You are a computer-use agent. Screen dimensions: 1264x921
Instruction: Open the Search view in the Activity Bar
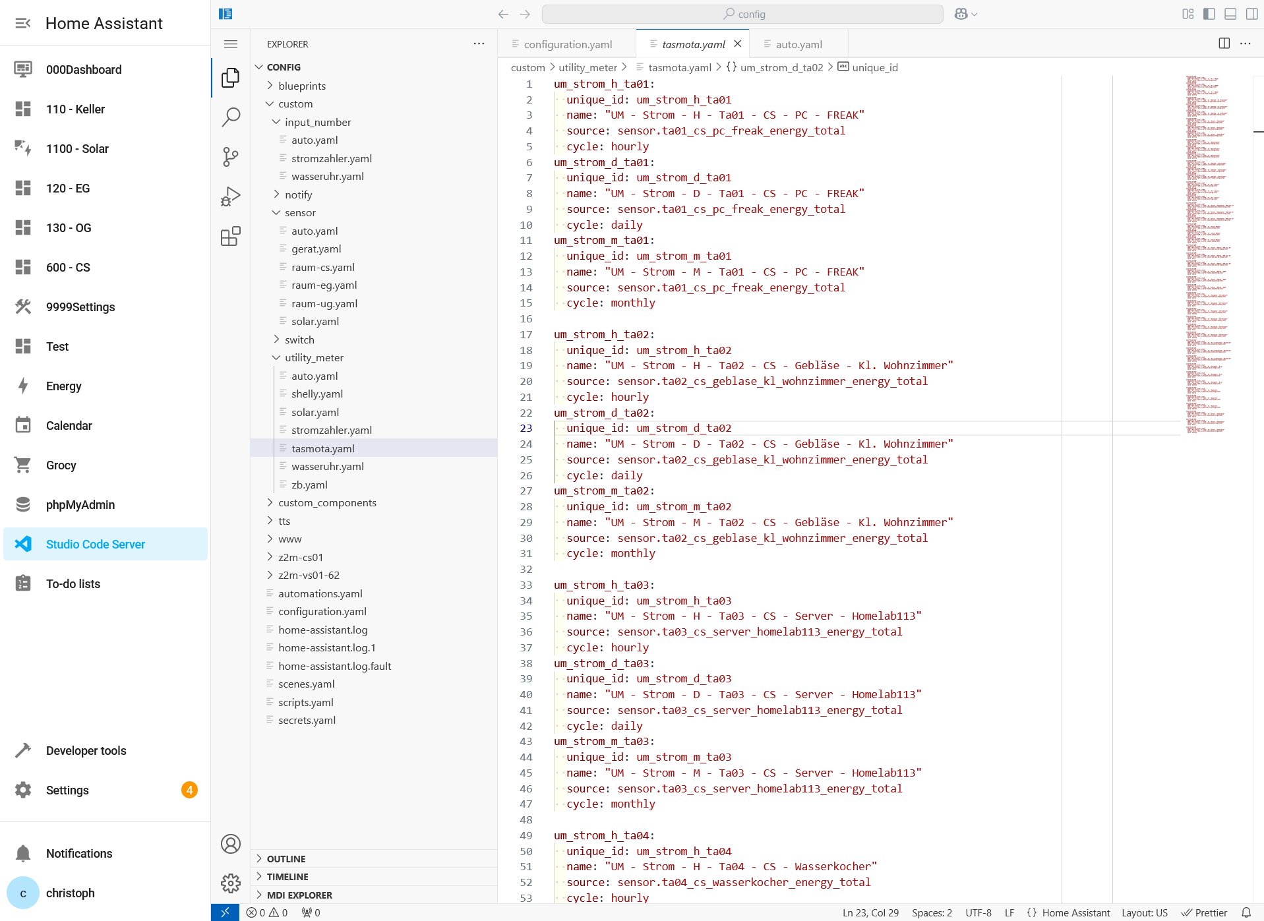(x=230, y=117)
